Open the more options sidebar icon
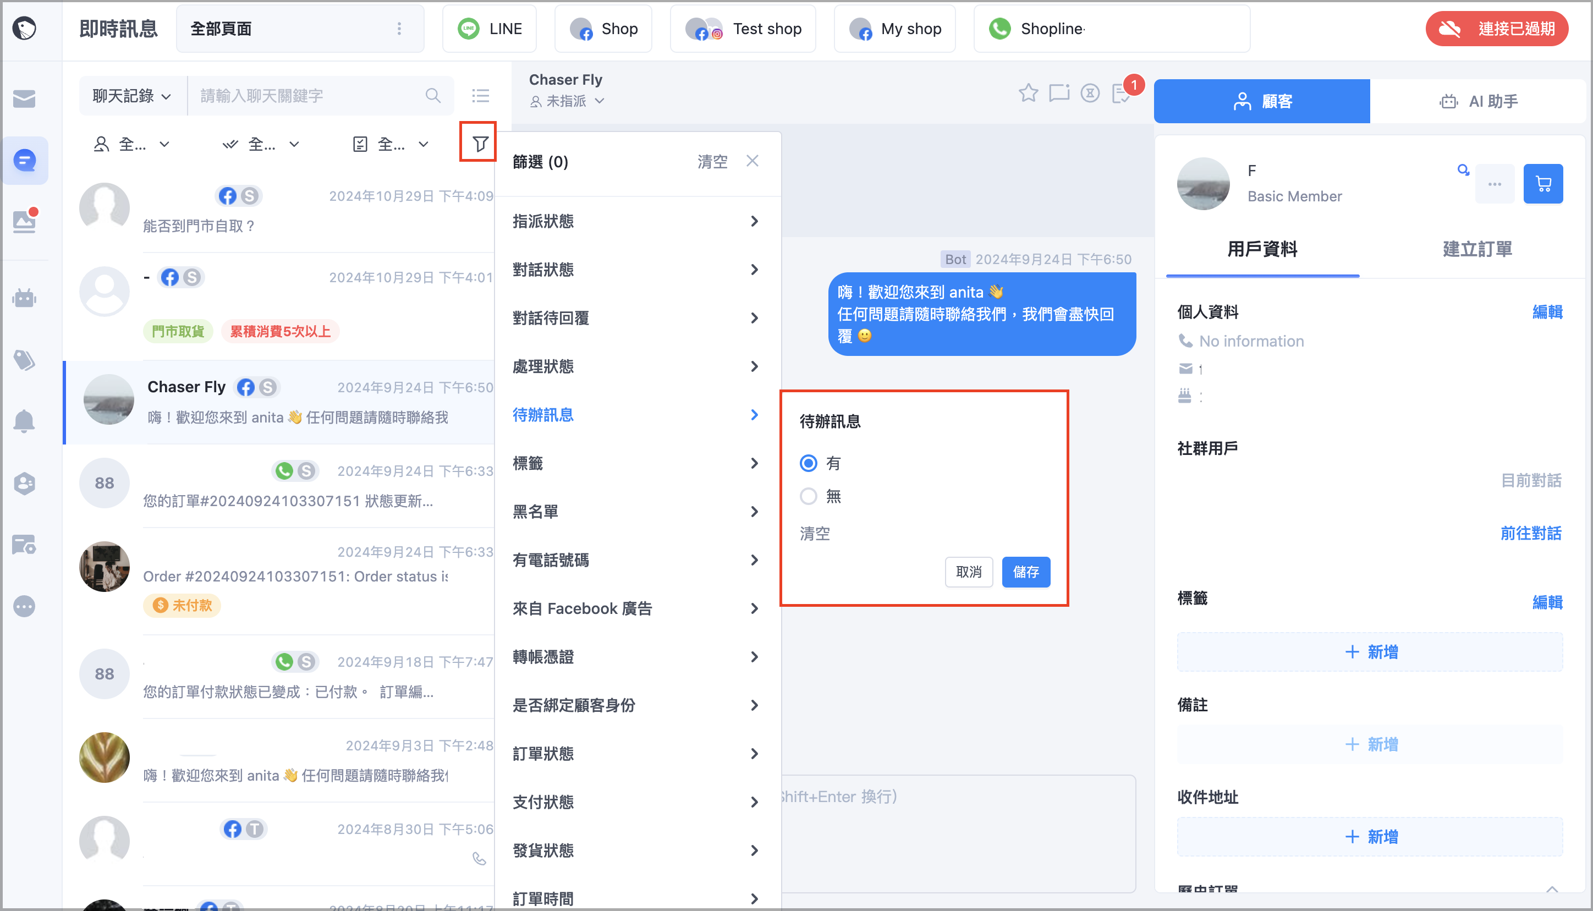The width and height of the screenshot is (1593, 911). 24,606
